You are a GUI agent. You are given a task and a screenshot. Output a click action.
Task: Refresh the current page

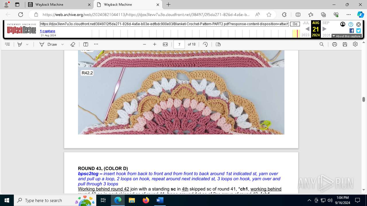pos(21,15)
